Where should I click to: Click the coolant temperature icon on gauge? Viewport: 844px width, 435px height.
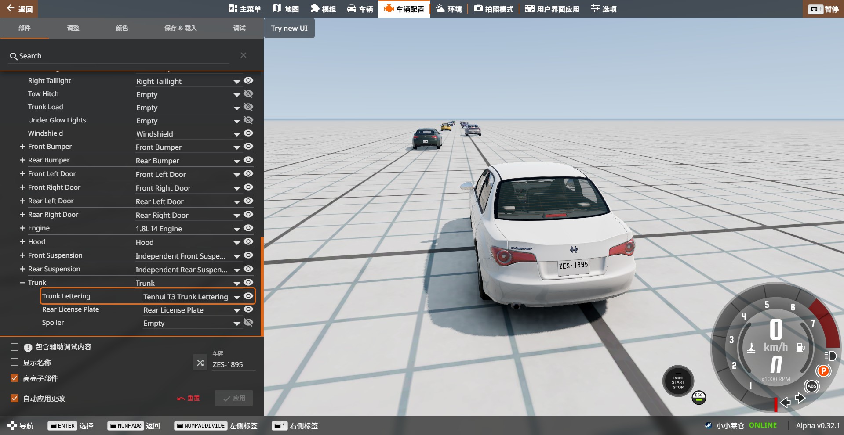coord(751,348)
